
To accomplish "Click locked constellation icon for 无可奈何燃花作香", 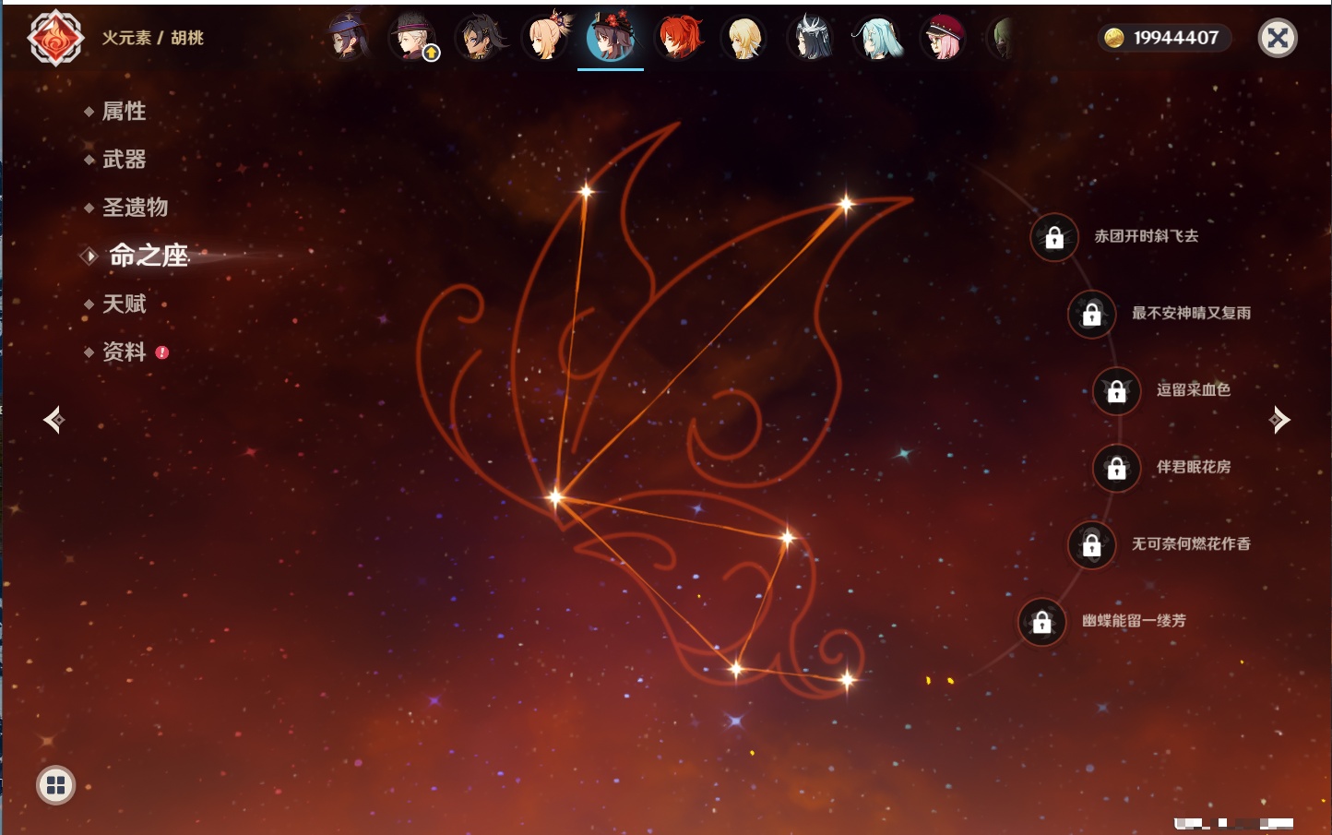I will point(1092,545).
